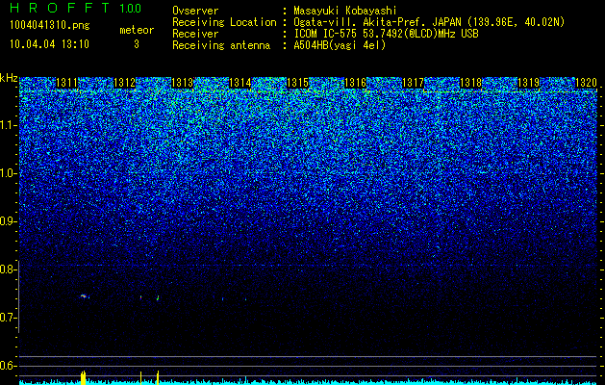Click the antenna text A504HB(yagi 4el)
Image resolution: width=605 pixels, height=385 pixels.
tap(340, 45)
